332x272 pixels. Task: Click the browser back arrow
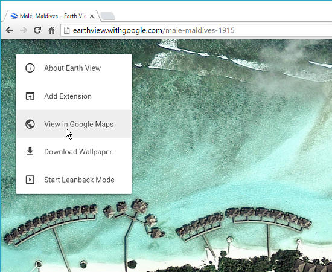pos(10,30)
